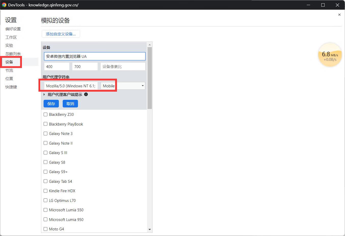Enable the LG Optimus L70 checkbox
This screenshot has width=345, height=236.
46,200
